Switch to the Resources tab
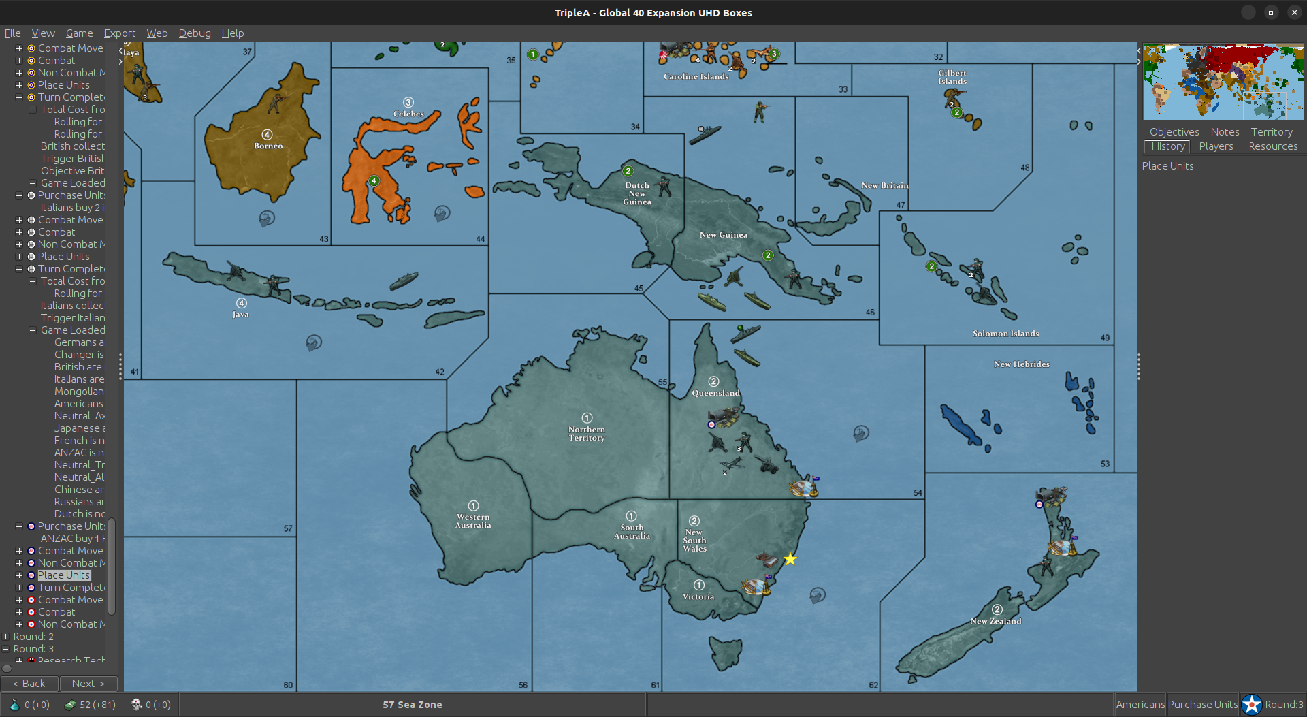Image resolution: width=1307 pixels, height=717 pixels. click(x=1273, y=146)
